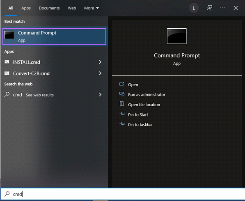Switch to the Documents tab

(49, 8)
